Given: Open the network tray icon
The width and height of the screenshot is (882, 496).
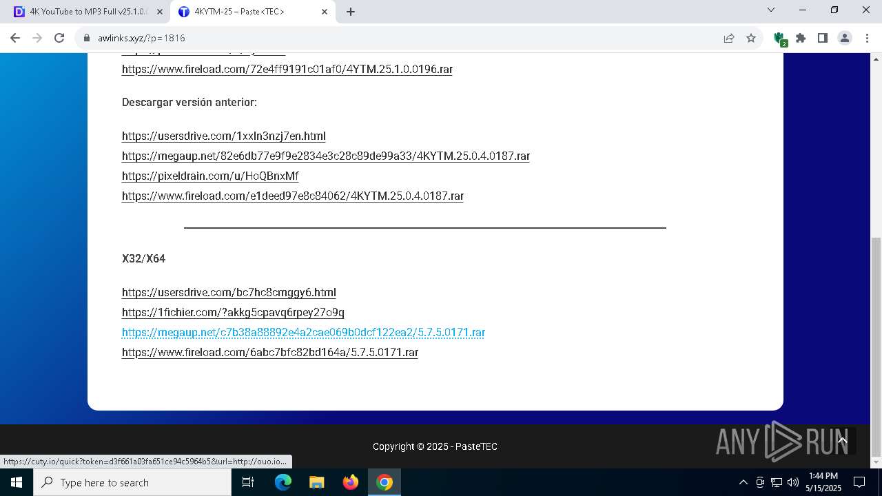Looking at the screenshot, I should [777, 482].
